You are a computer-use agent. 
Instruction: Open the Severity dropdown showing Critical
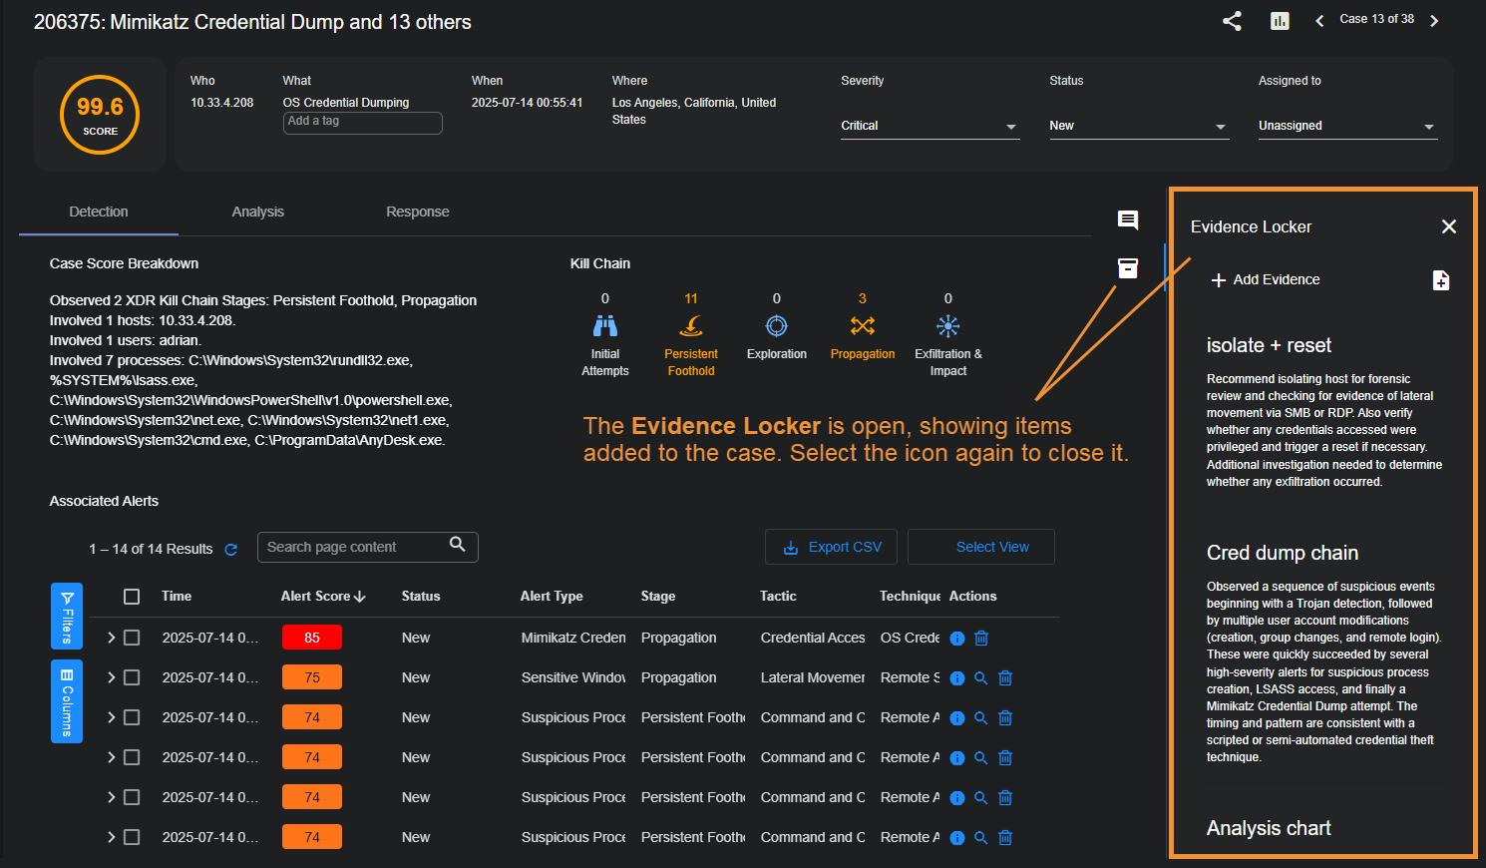pyautogui.click(x=929, y=126)
